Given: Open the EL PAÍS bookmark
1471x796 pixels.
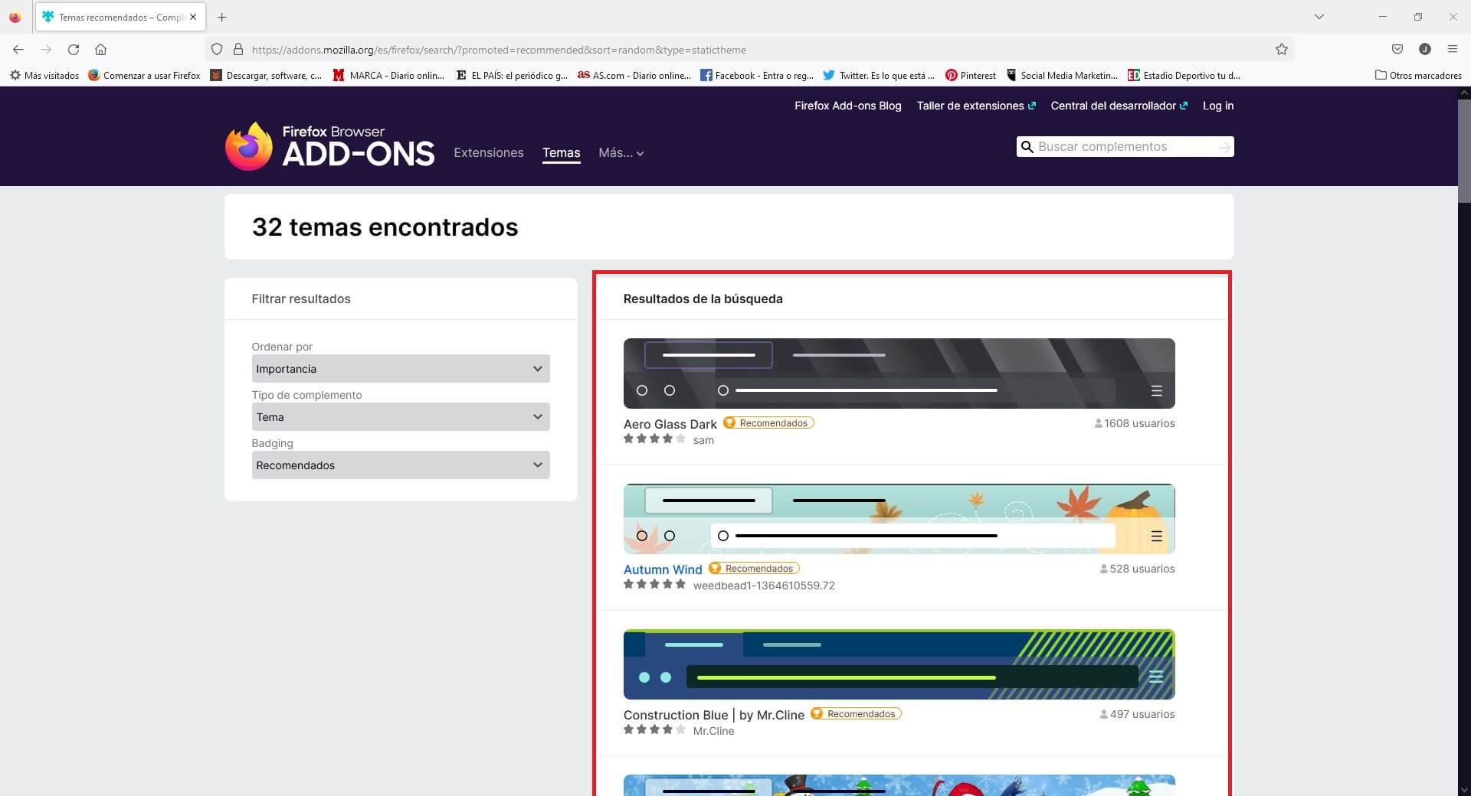Looking at the screenshot, I should 512,76.
